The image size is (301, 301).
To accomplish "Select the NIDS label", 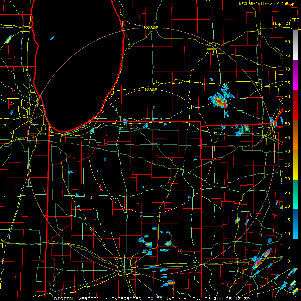I will point(294,20).
